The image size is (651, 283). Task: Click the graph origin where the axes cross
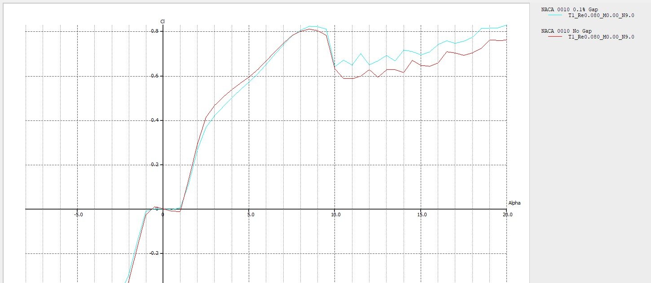[163, 209]
